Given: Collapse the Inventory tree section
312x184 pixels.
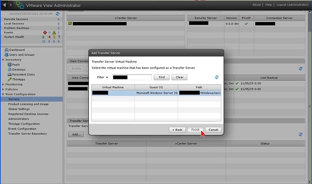Looking at the screenshot, I should (x=3, y=60).
